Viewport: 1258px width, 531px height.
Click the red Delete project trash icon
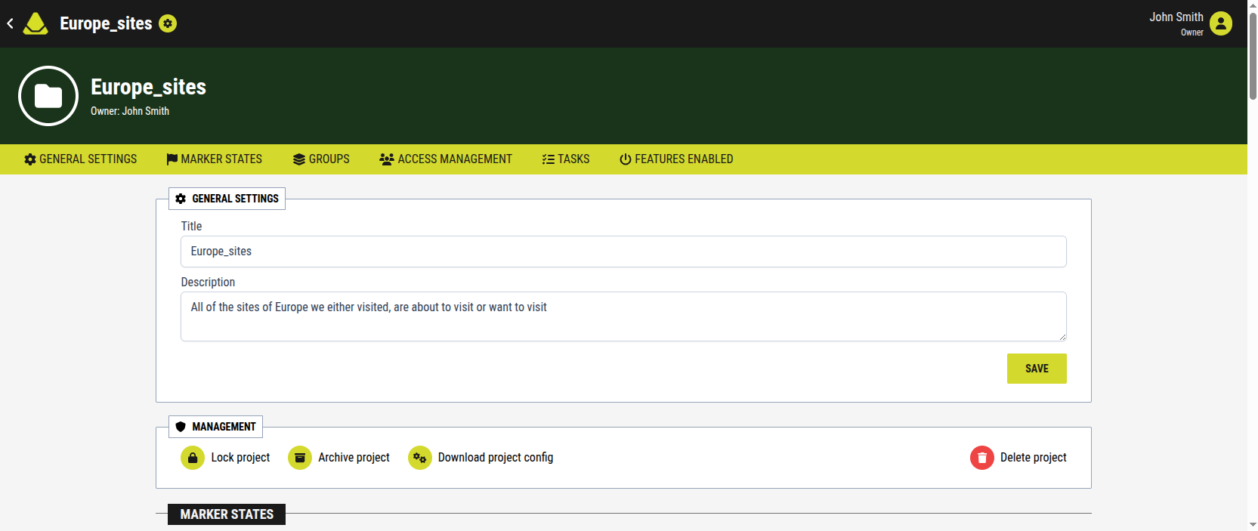982,458
